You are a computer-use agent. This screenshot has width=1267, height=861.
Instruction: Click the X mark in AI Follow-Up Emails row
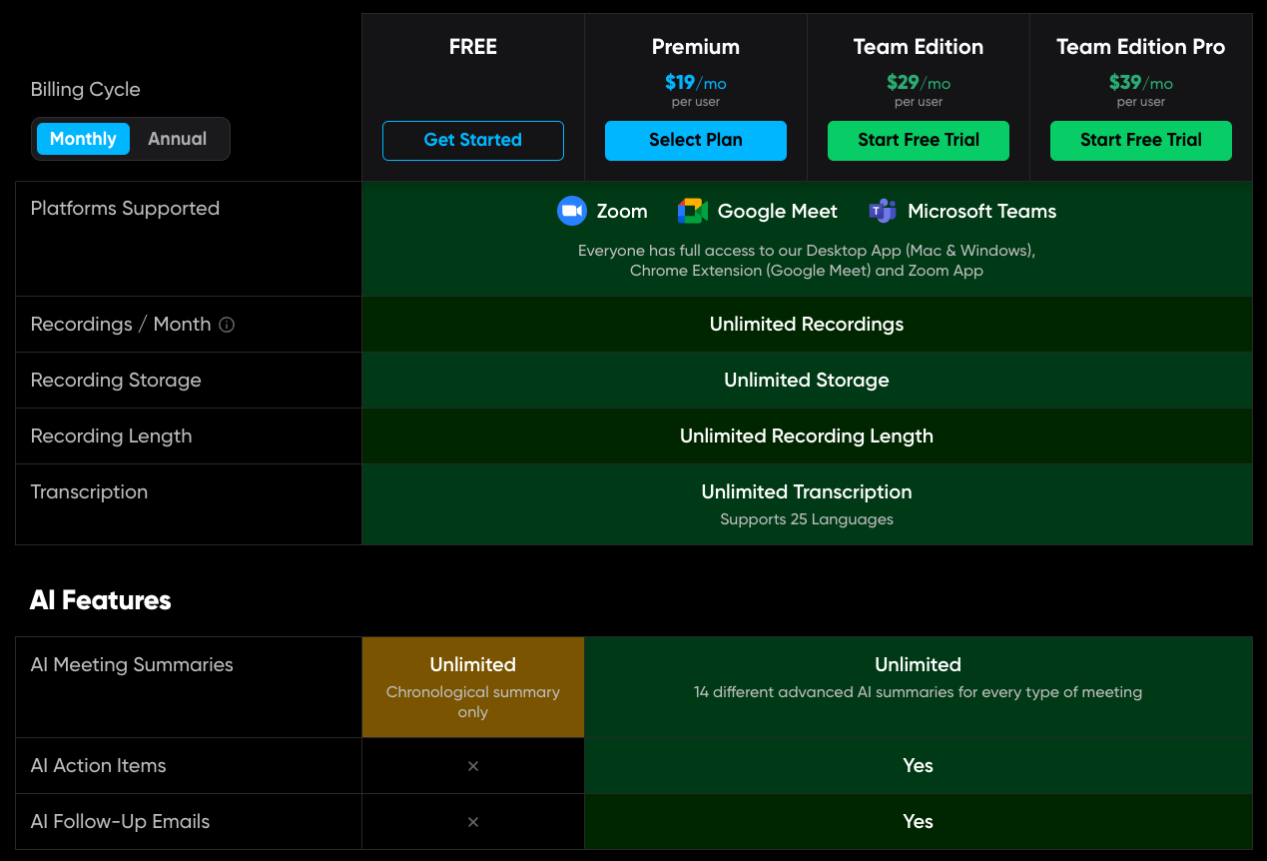pos(473,822)
